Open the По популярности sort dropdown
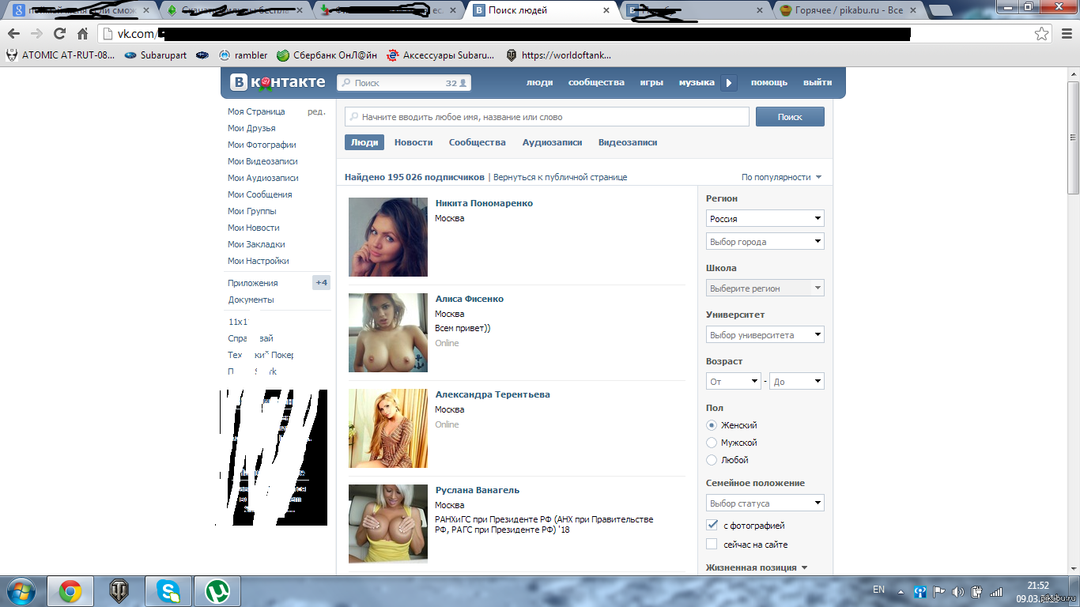The image size is (1080, 607). [781, 177]
